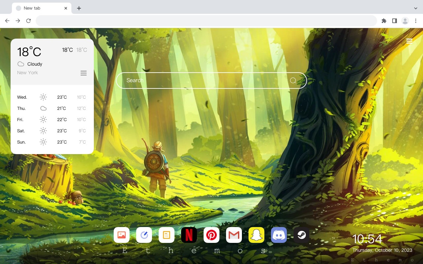
Task: Toggle the browser side panel
Action: [394, 21]
